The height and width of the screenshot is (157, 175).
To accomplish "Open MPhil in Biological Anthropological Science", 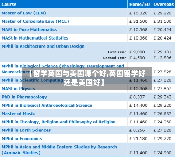I will click(47, 105).
